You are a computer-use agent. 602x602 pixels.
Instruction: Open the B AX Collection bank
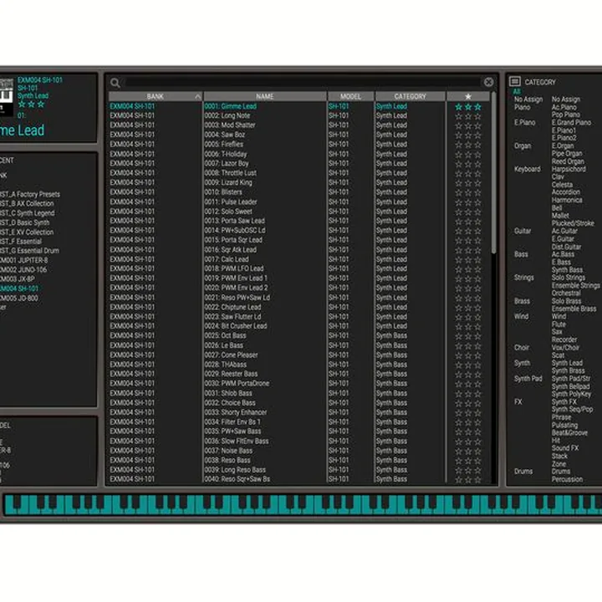[x=27, y=203]
